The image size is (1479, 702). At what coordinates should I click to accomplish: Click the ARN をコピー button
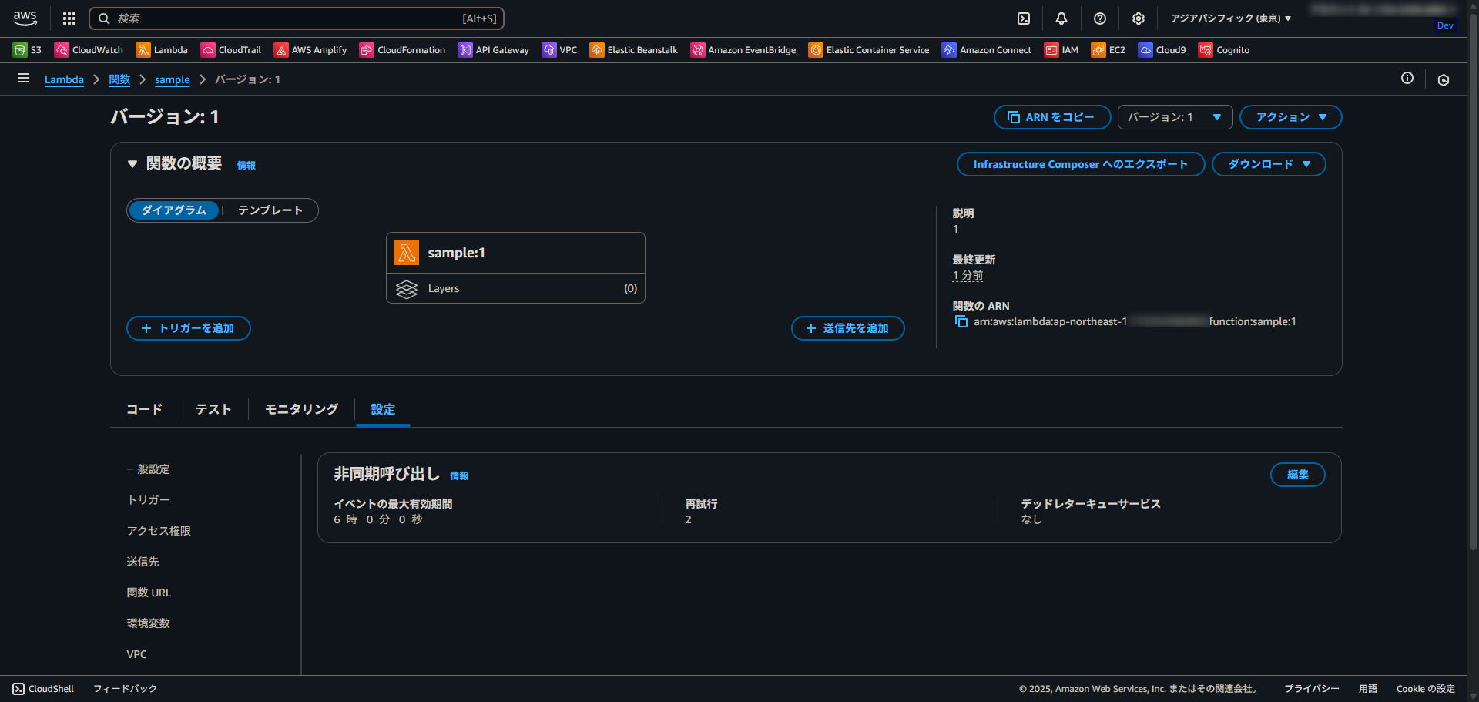1052,117
